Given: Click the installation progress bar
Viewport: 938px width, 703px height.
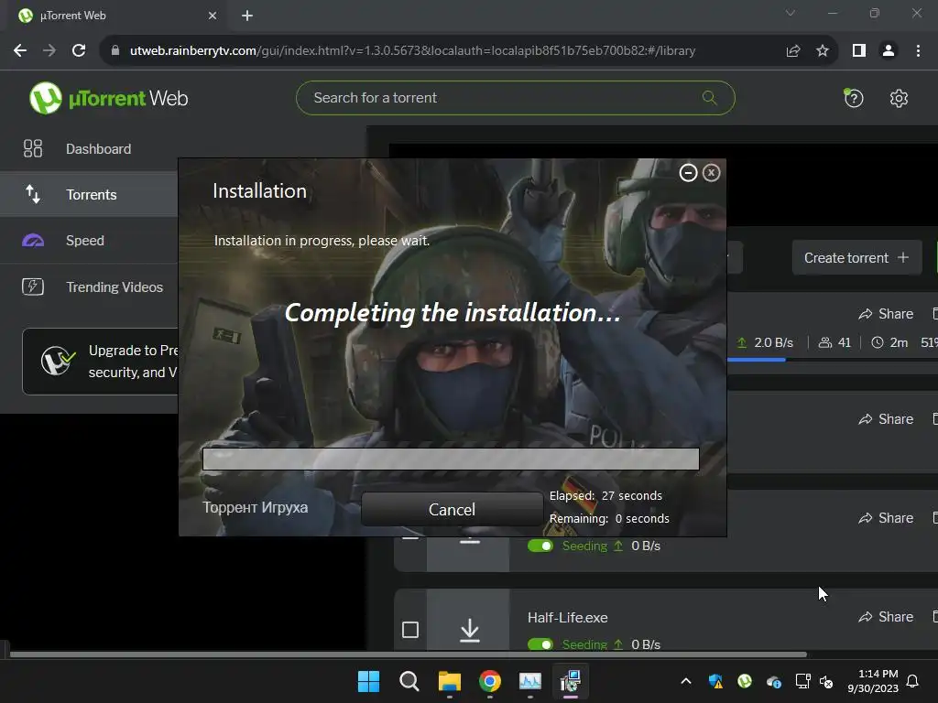Looking at the screenshot, I should (x=451, y=460).
